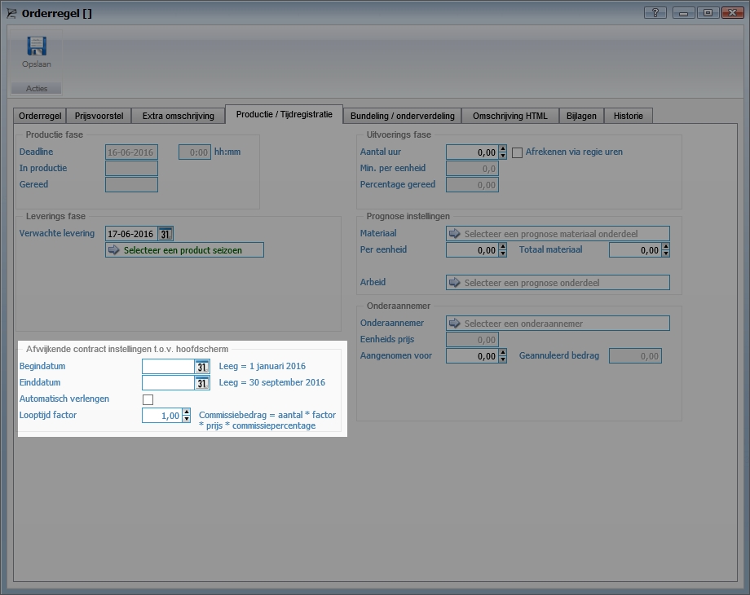Toggle the Automatisch verlengen checkbox
The height and width of the screenshot is (595, 750).
tap(148, 399)
